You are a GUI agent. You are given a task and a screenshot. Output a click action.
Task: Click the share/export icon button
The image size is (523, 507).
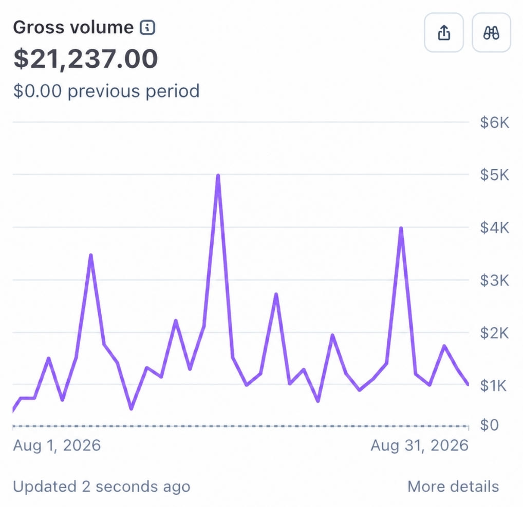443,33
